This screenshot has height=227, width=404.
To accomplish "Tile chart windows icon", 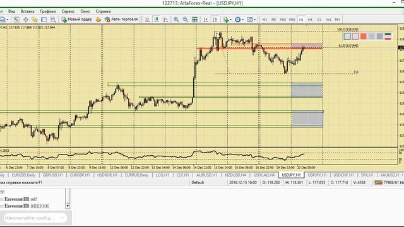I will tap(194, 20).
